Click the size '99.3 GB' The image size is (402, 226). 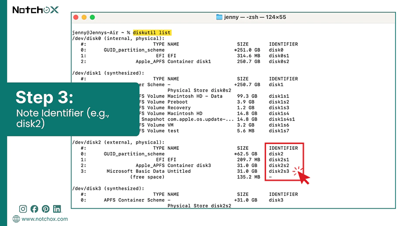click(247, 96)
